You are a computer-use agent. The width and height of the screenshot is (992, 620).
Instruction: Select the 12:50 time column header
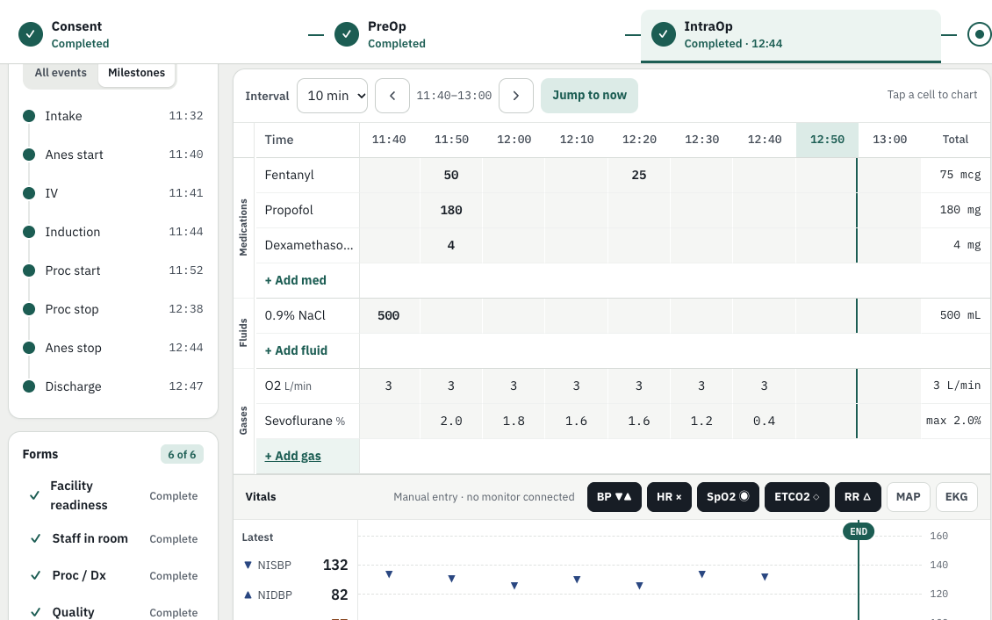pos(827,140)
